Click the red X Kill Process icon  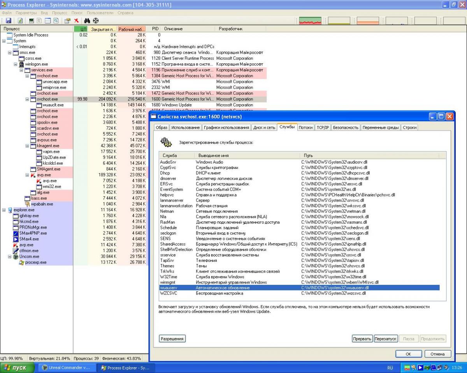click(x=76, y=21)
